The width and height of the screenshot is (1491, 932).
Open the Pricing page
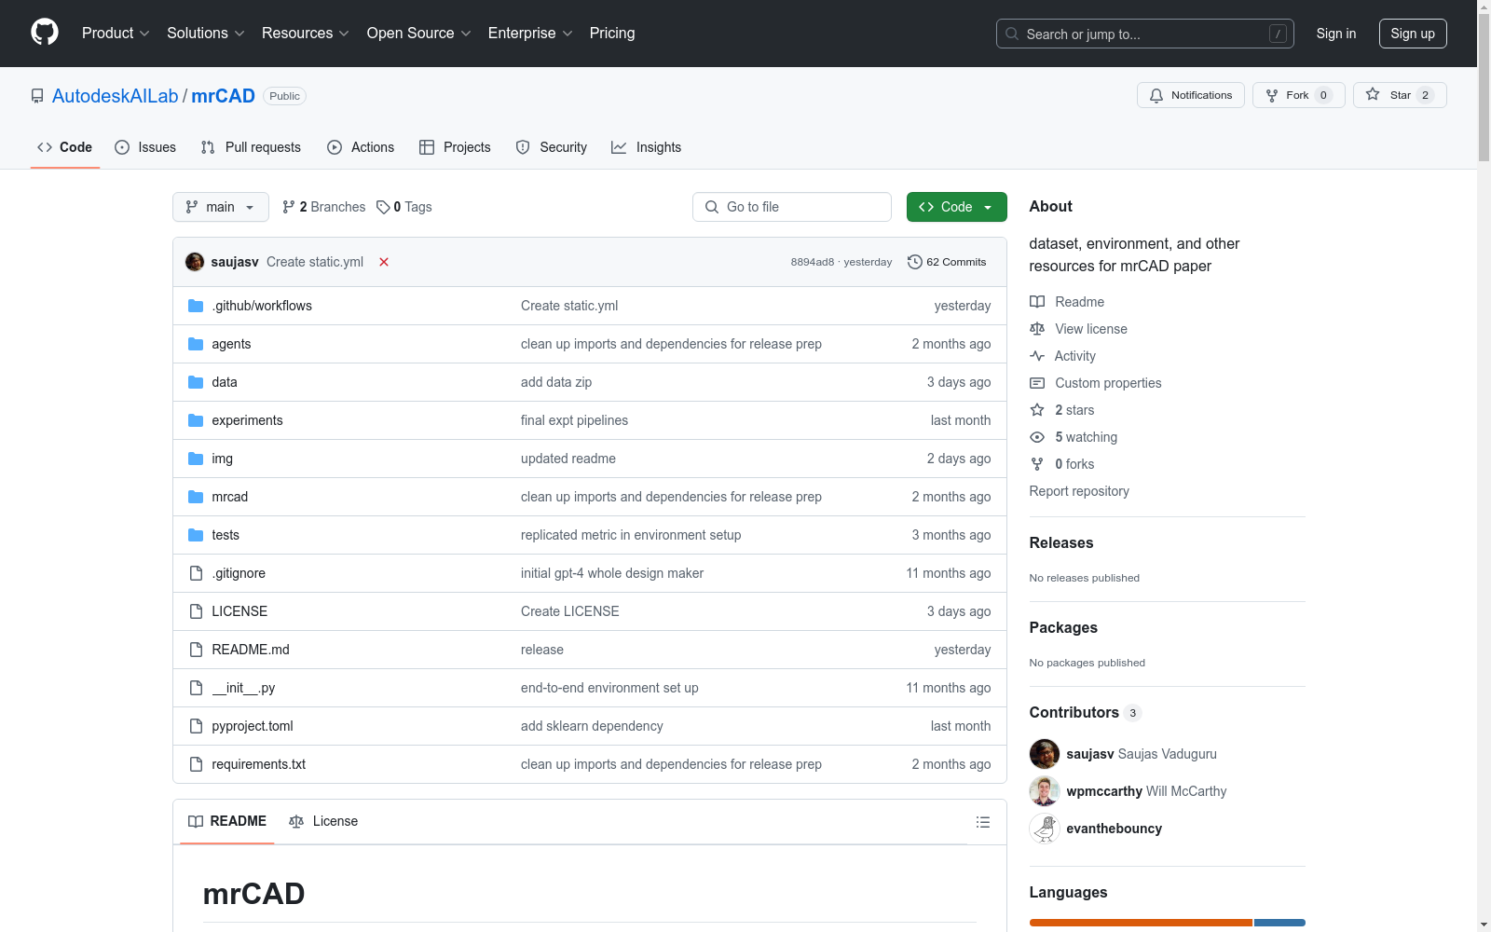coord(612,34)
